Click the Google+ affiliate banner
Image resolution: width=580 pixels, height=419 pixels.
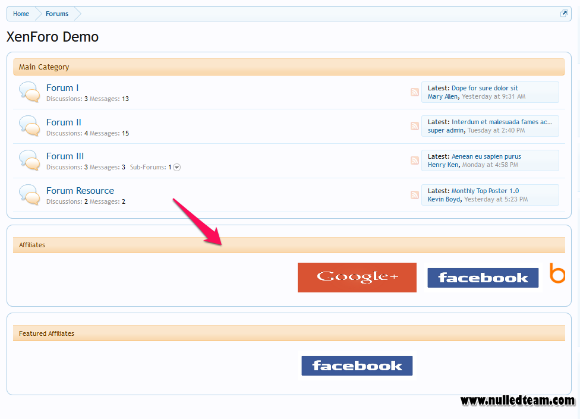pos(357,278)
